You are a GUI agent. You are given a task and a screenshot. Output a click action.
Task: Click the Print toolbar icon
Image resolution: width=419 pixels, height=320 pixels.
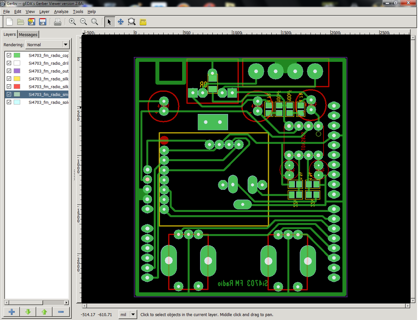pyautogui.click(x=58, y=21)
